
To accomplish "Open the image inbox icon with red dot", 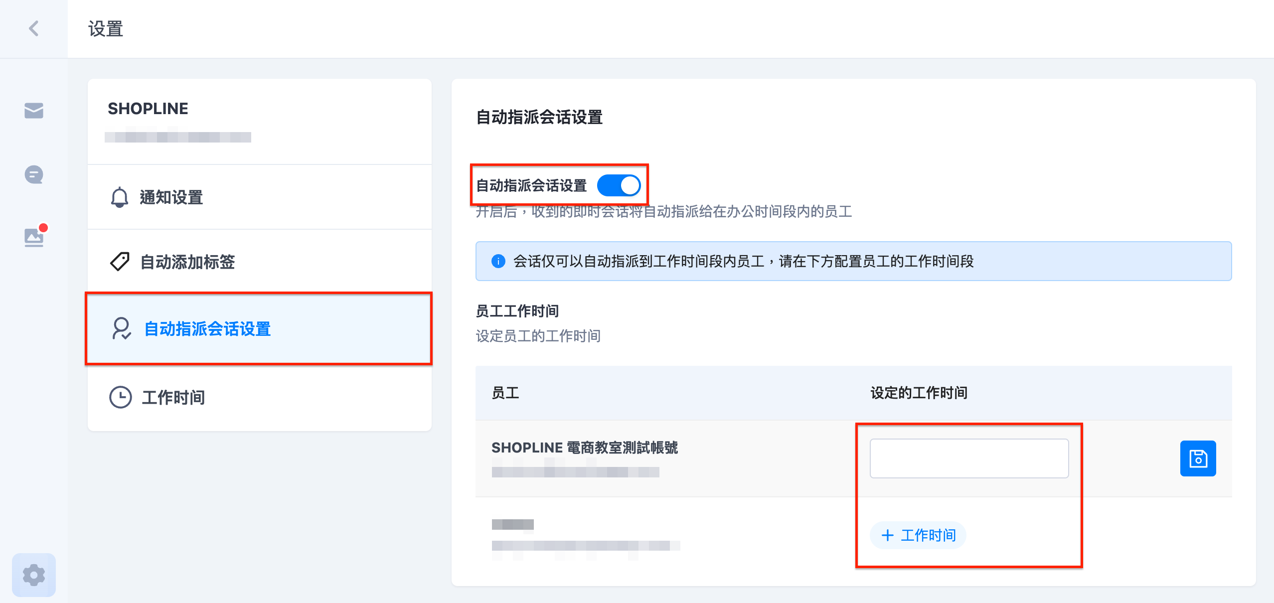I will (35, 236).
